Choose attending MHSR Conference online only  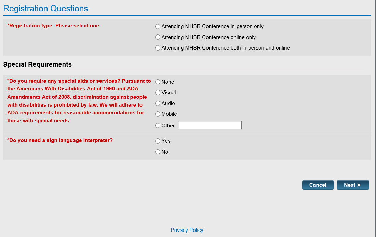[x=158, y=37]
